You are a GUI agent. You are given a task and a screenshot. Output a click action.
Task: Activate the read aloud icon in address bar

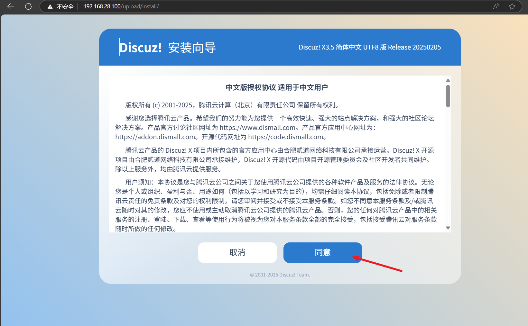click(496, 6)
